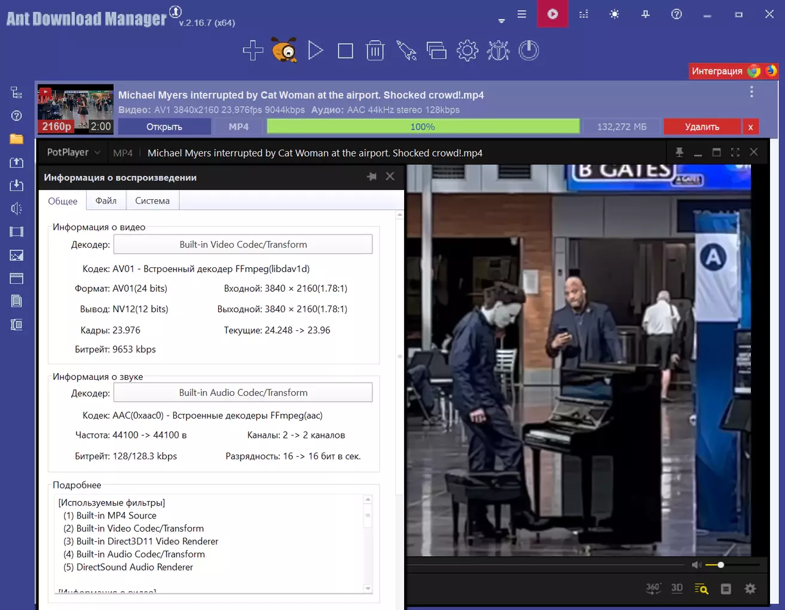
Task: Click the rocket icon in the toolbar
Action: 406,51
